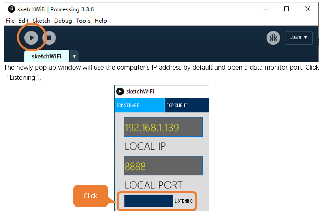Maximize the Processing window
Viewport: 322px width, 220px height.
(286, 9)
